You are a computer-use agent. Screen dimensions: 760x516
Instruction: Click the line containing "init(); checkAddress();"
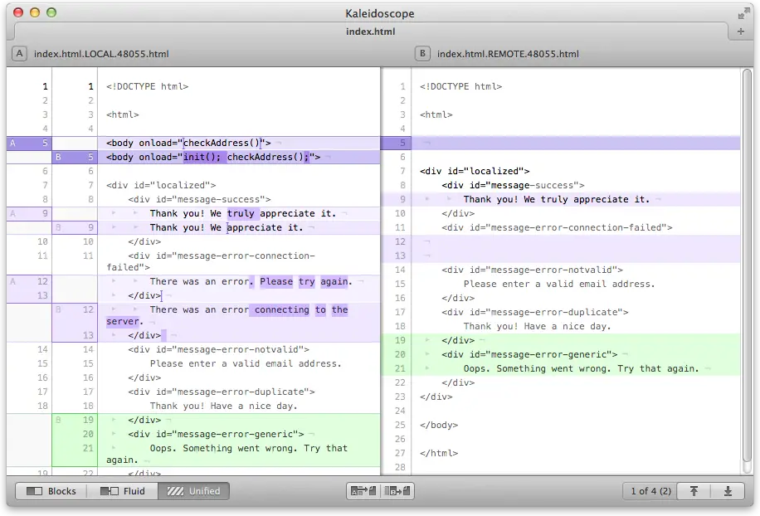pyautogui.click(x=213, y=157)
